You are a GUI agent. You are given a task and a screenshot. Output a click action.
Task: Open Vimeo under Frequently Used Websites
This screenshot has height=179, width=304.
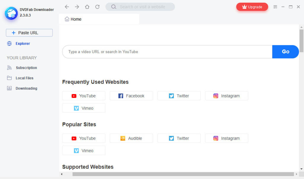[84, 108]
